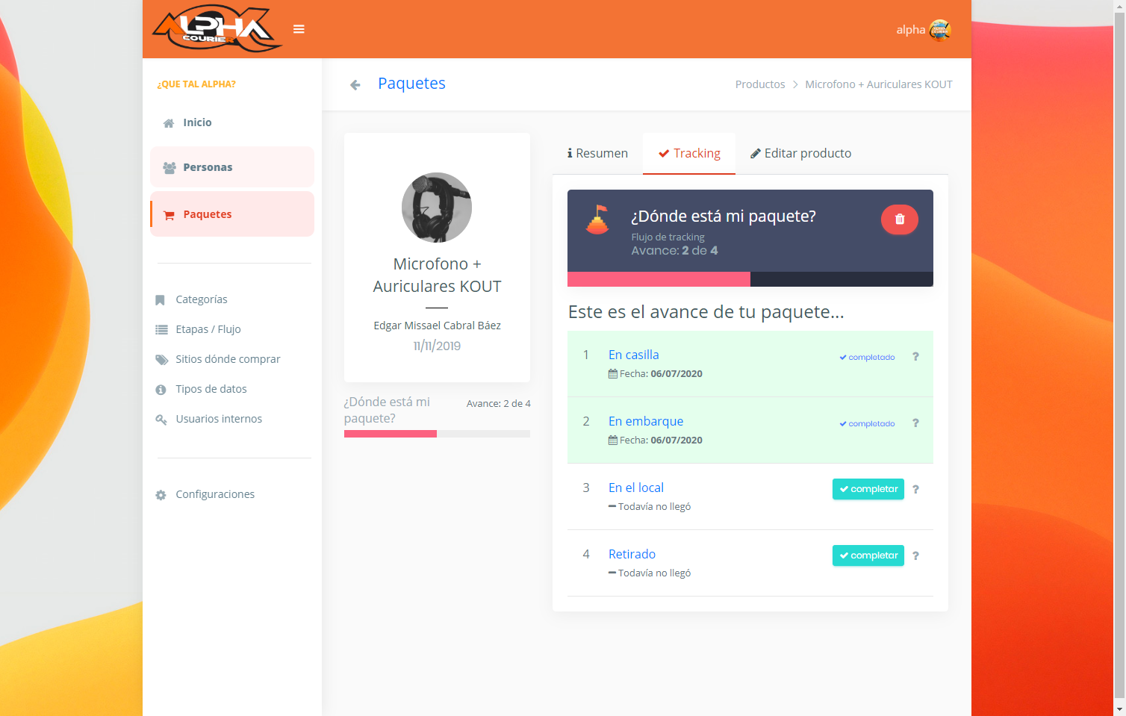Click the Microfono + Auriculares KOUT product name
1126x716 pixels.
pyautogui.click(x=437, y=275)
